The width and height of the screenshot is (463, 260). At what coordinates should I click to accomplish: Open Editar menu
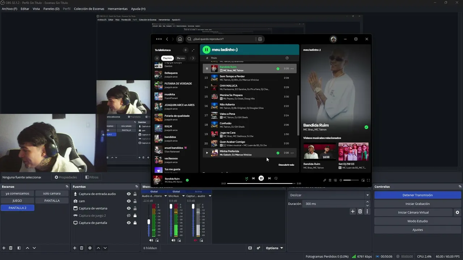(25, 9)
